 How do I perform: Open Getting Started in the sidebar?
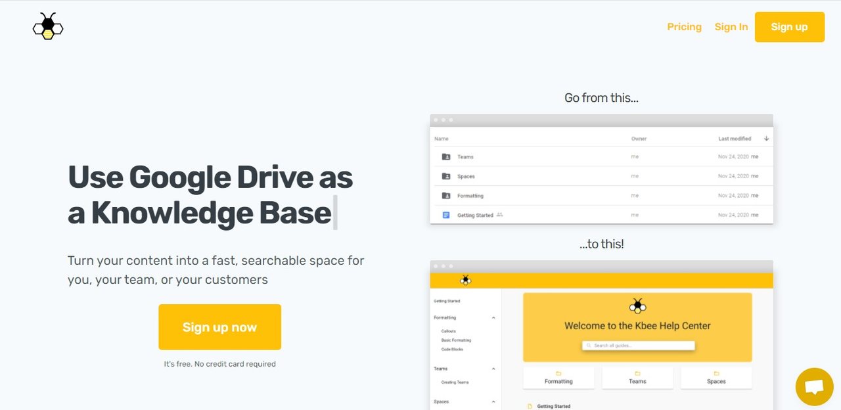coord(447,301)
